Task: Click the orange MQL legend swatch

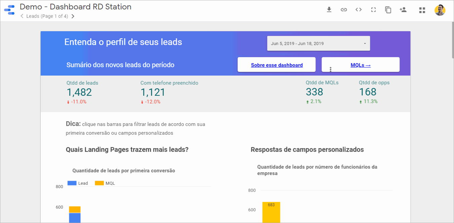Action: tap(99, 183)
